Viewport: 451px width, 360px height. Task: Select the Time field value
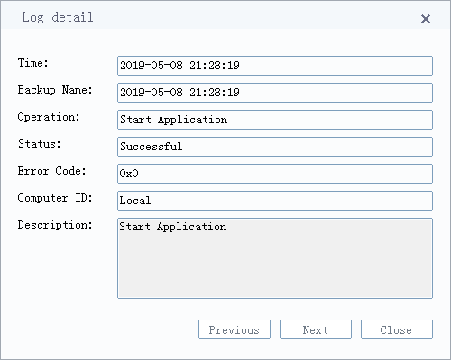coord(275,66)
